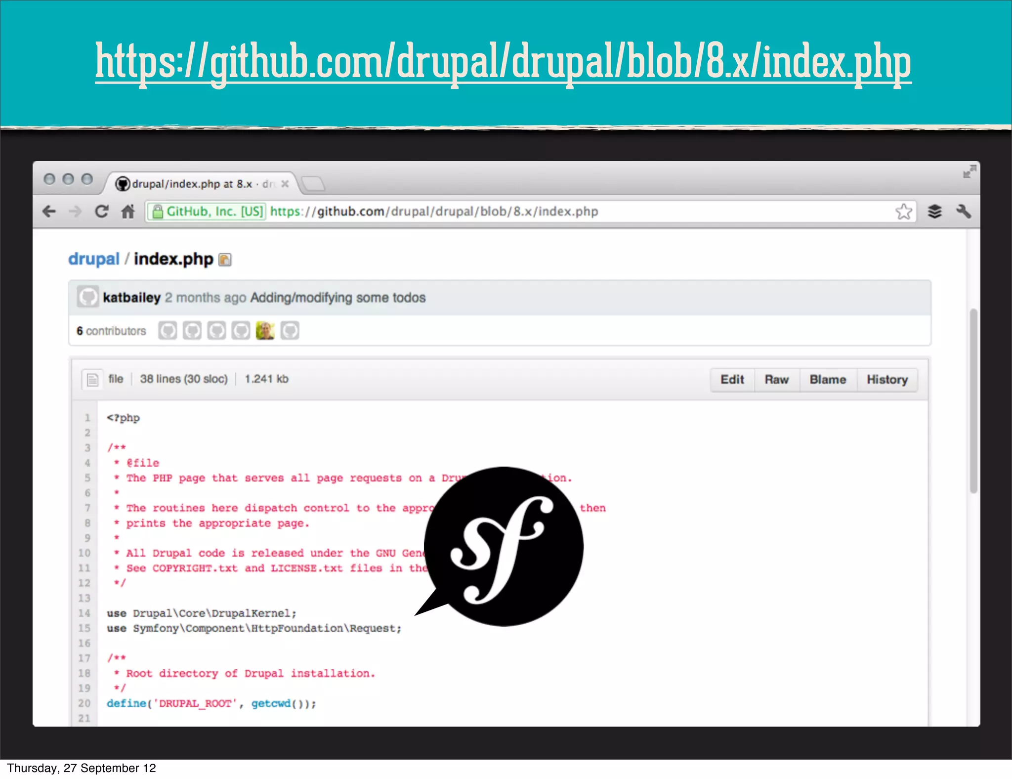The height and width of the screenshot is (779, 1012).
Task: Bookmark the page with the star icon
Action: (x=904, y=212)
